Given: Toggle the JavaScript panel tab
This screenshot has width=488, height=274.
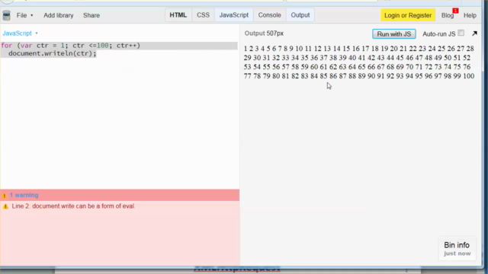Looking at the screenshot, I should 234,15.
